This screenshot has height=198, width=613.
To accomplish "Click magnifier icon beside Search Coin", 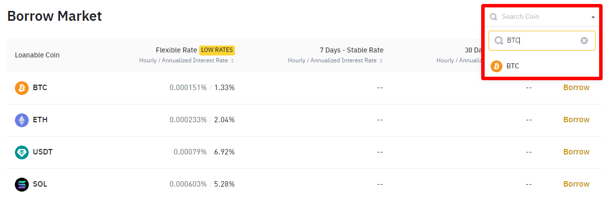I will tap(494, 17).
